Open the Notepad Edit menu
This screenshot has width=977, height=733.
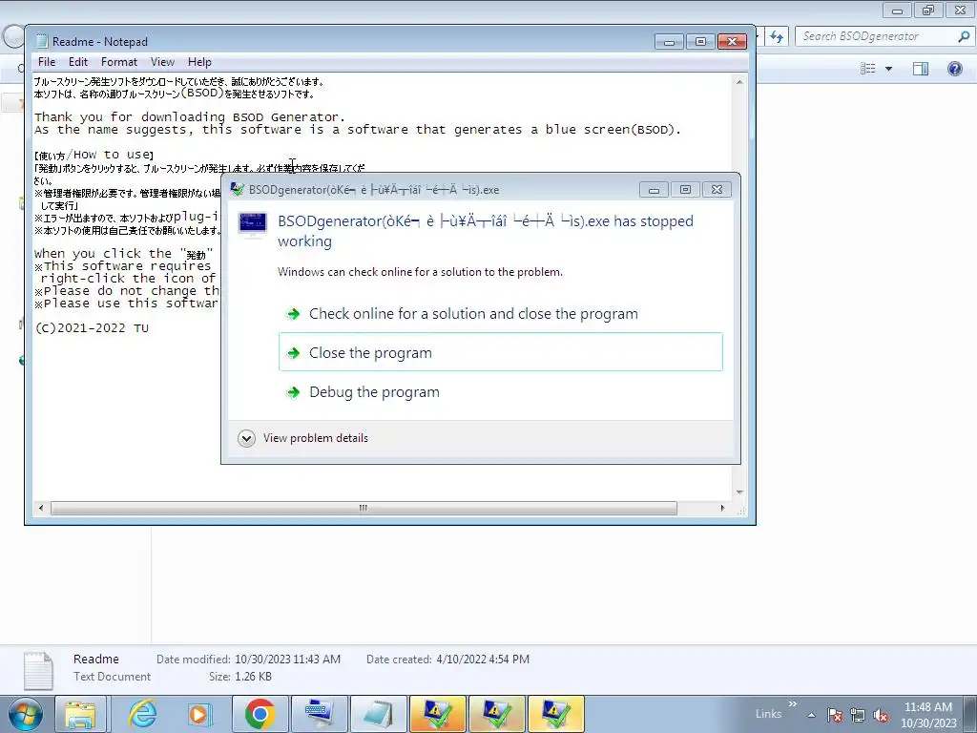pyautogui.click(x=78, y=62)
